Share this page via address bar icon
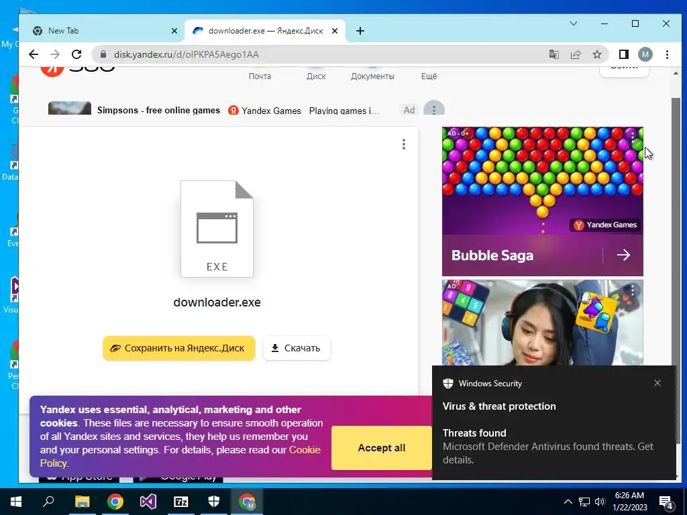Image resolution: width=687 pixels, height=515 pixels. pyautogui.click(x=575, y=54)
